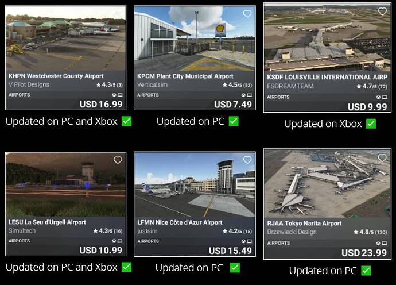
Task: Toggle green checkbox beside KPCM Updated on PC
Action: pyautogui.click(x=234, y=121)
